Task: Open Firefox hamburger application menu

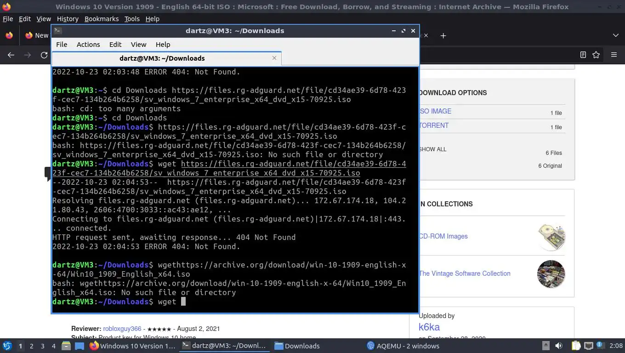Action: coord(614,55)
